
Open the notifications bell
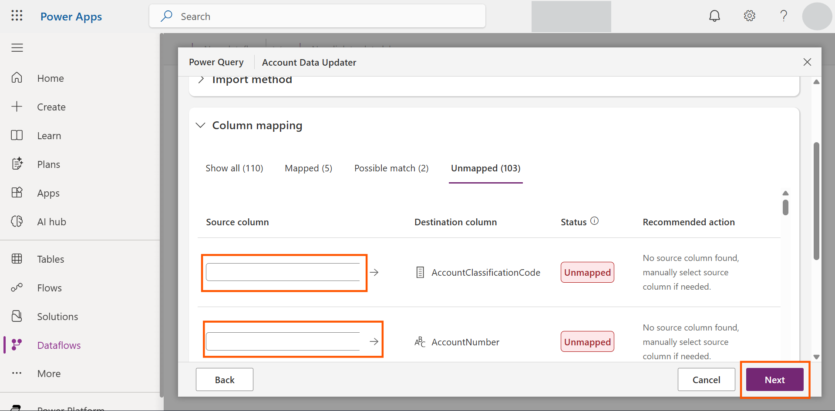(714, 16)
